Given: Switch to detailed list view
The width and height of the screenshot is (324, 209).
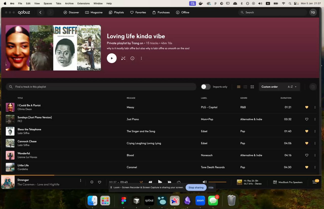Looking at the screenshot, I should [x=245, y=87].
